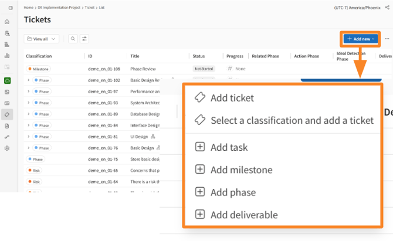Click the Classification column header

click(x=39, y=56)
